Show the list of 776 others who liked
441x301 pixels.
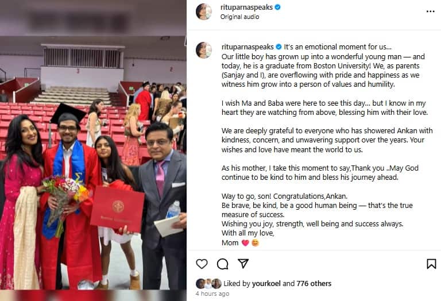tap(314, 284)
